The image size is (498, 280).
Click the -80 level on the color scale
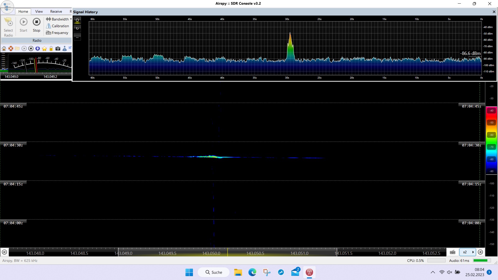(491, 159)
